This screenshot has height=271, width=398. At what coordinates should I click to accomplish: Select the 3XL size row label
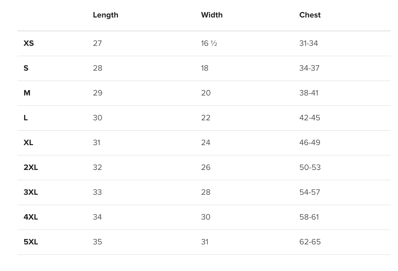coord(31,192)
